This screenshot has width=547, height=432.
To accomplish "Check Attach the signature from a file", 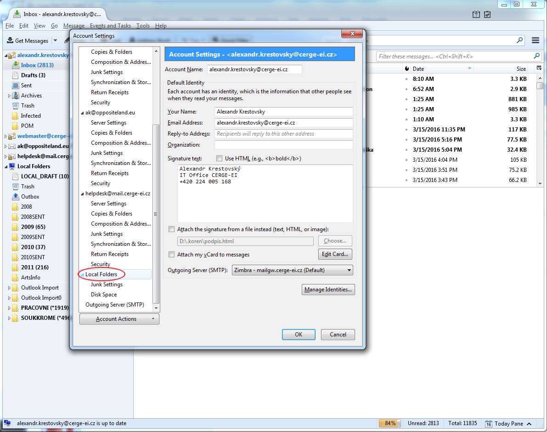I will [172, 229].
